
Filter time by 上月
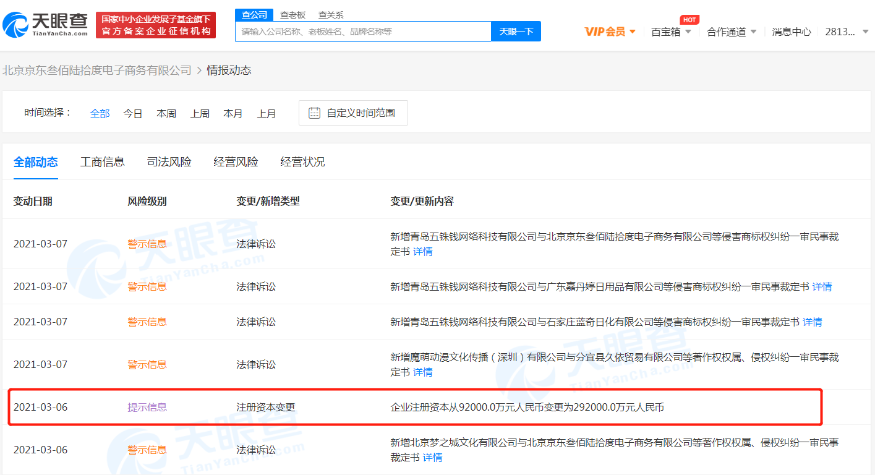(267, 113)
